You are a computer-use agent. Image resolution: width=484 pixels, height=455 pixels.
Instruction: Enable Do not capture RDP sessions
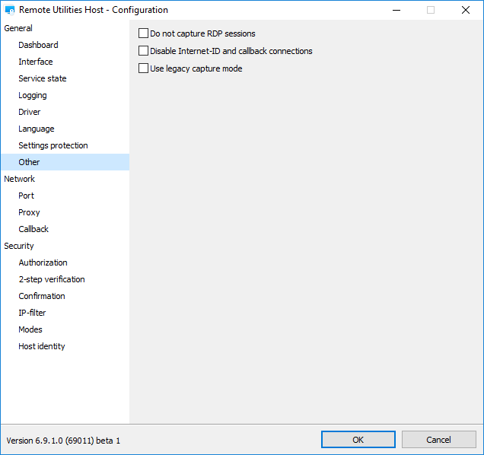pos(143,33)
